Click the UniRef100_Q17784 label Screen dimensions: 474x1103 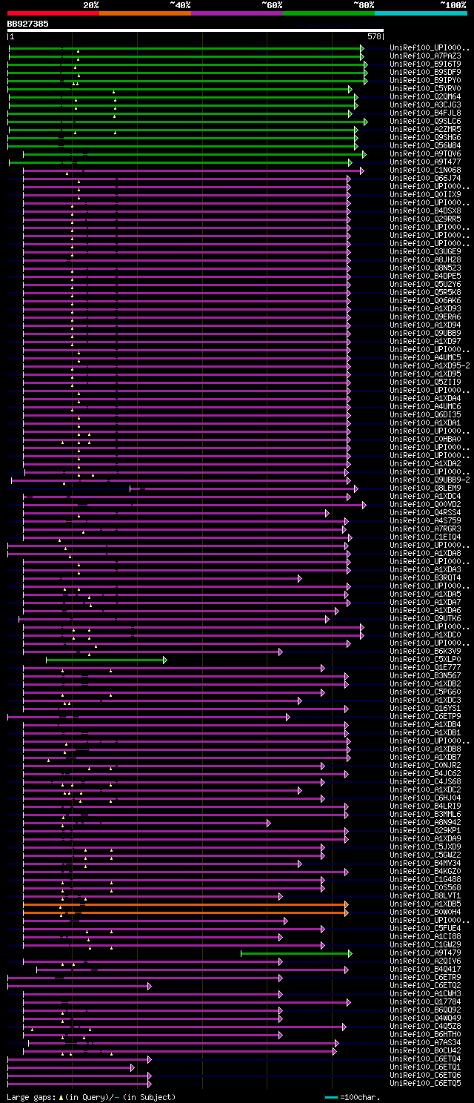coord(425,1001)
